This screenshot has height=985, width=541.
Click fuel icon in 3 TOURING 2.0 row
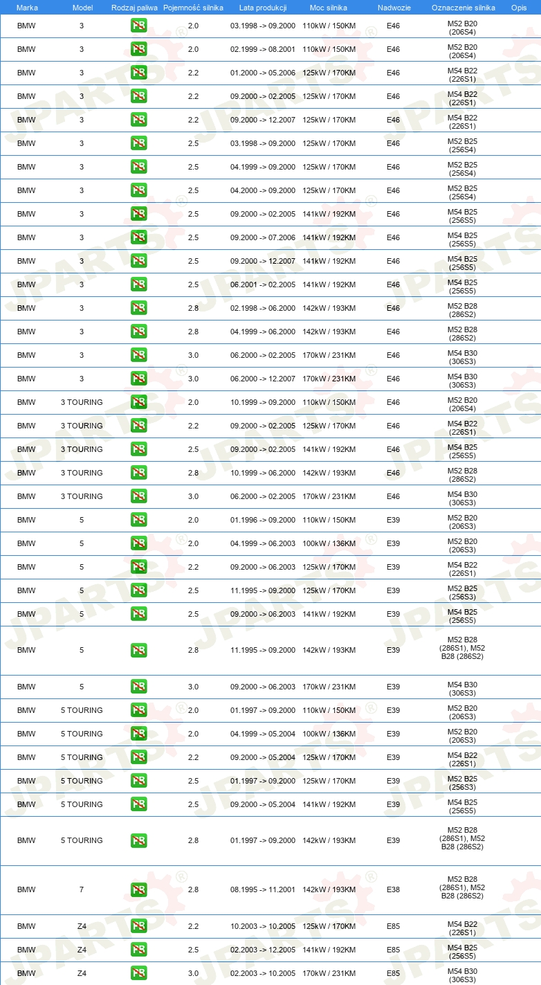coord(138,402)
